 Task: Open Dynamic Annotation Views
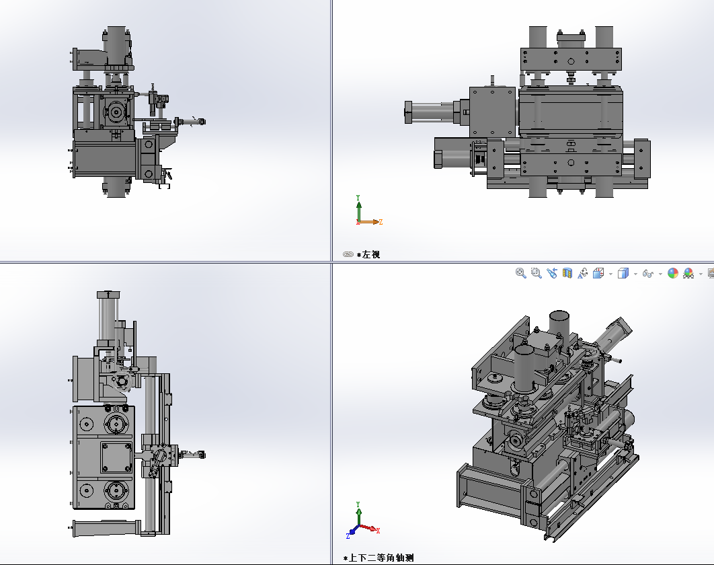(582, 273)
